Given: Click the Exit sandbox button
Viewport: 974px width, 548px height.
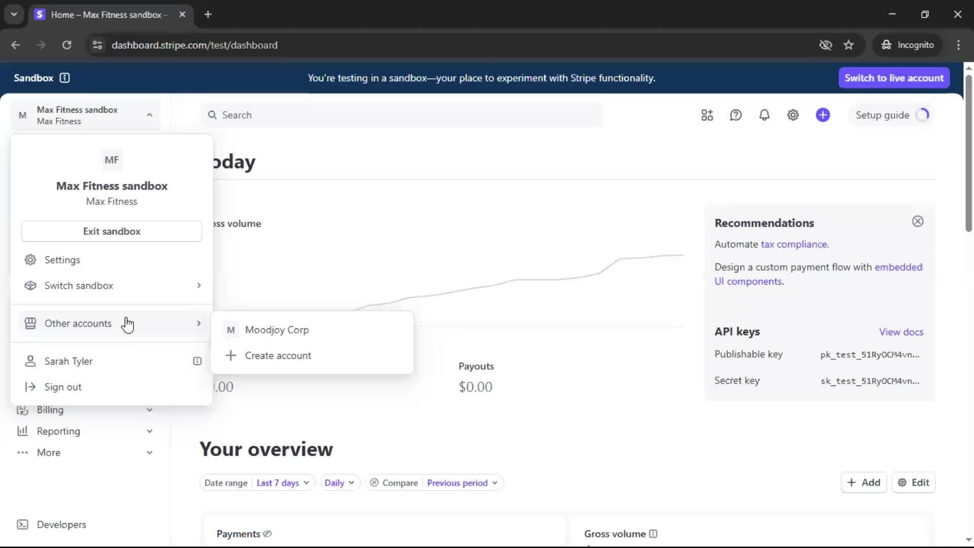Looking at the screenshot, I should point(112,231).
